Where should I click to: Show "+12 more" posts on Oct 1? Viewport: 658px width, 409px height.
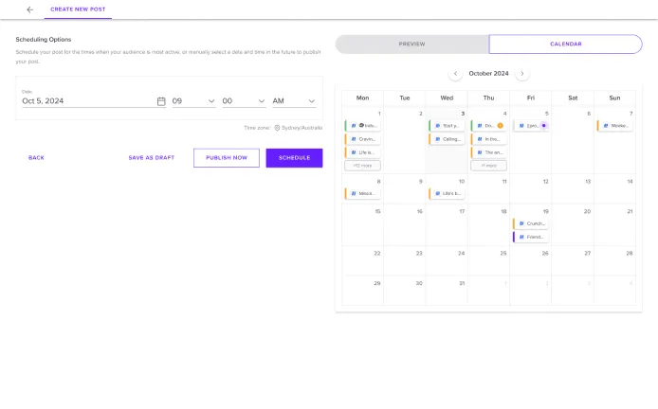click(362, 166)
